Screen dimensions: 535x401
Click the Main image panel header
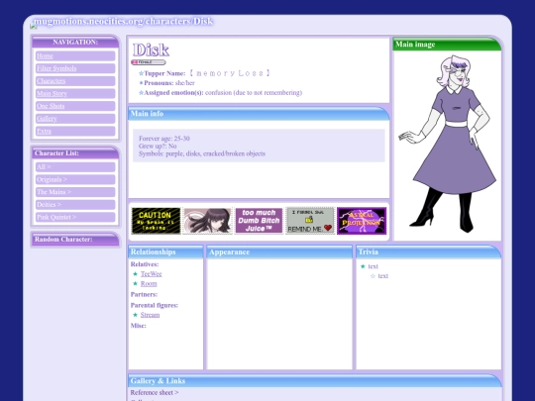pos(447,45)
